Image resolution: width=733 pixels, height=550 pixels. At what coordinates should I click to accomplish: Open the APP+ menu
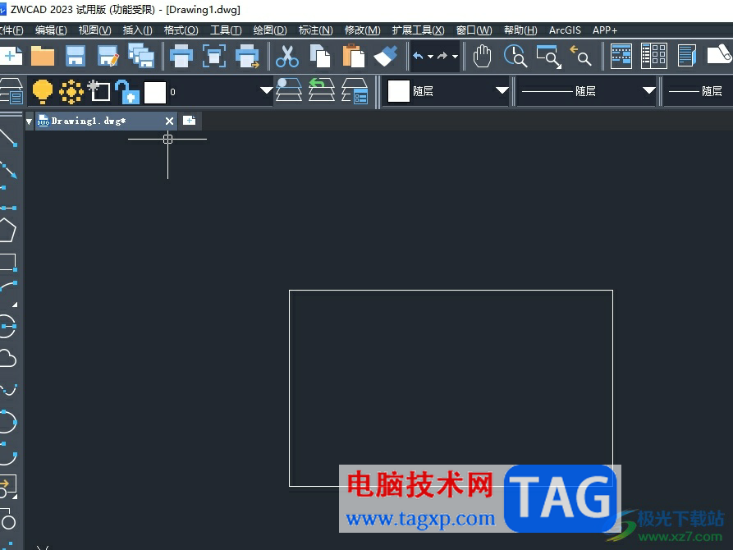click(605, 30)
